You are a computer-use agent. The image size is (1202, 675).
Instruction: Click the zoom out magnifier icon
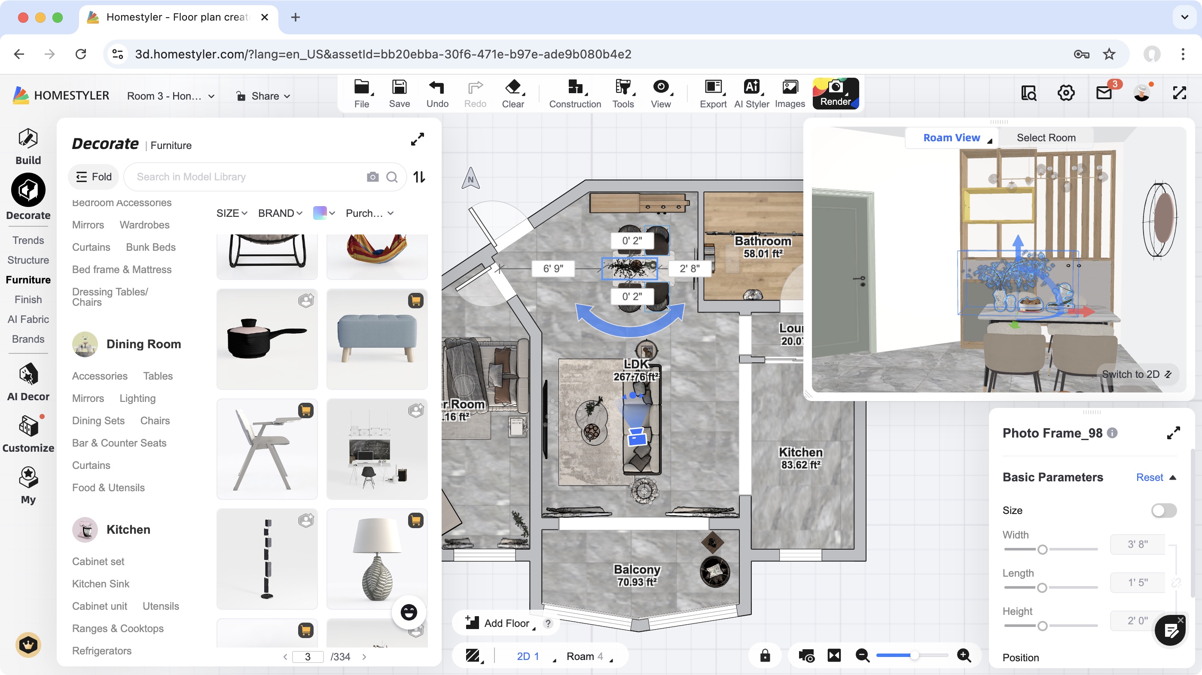click(x=862, y=655)
